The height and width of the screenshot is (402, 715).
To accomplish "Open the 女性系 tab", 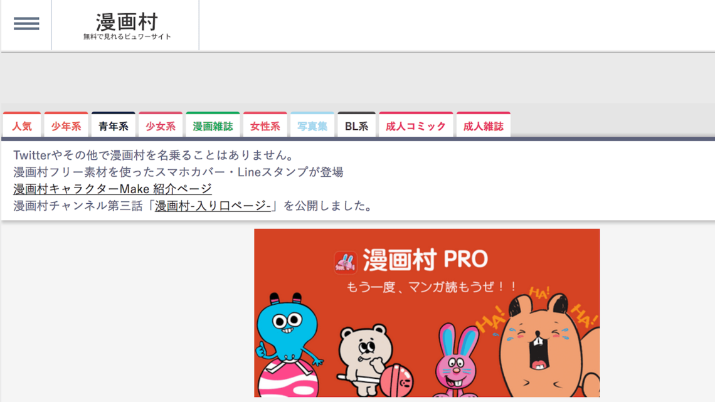I will coord(265,126).
